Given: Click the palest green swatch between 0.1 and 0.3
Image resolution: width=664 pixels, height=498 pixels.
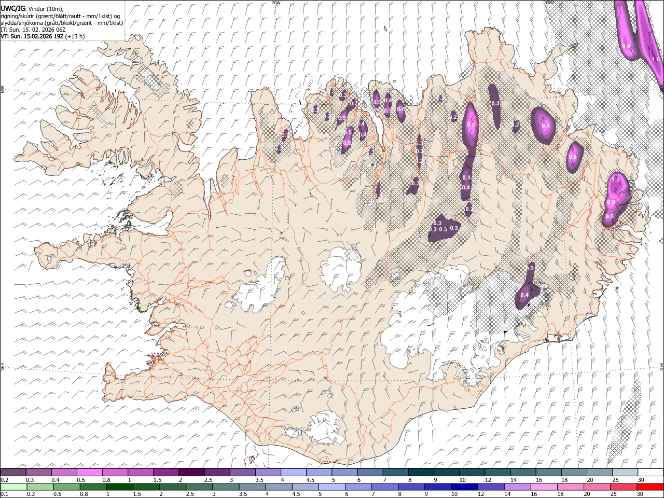Looking at the screenshot, I should [x=14, y=487].
